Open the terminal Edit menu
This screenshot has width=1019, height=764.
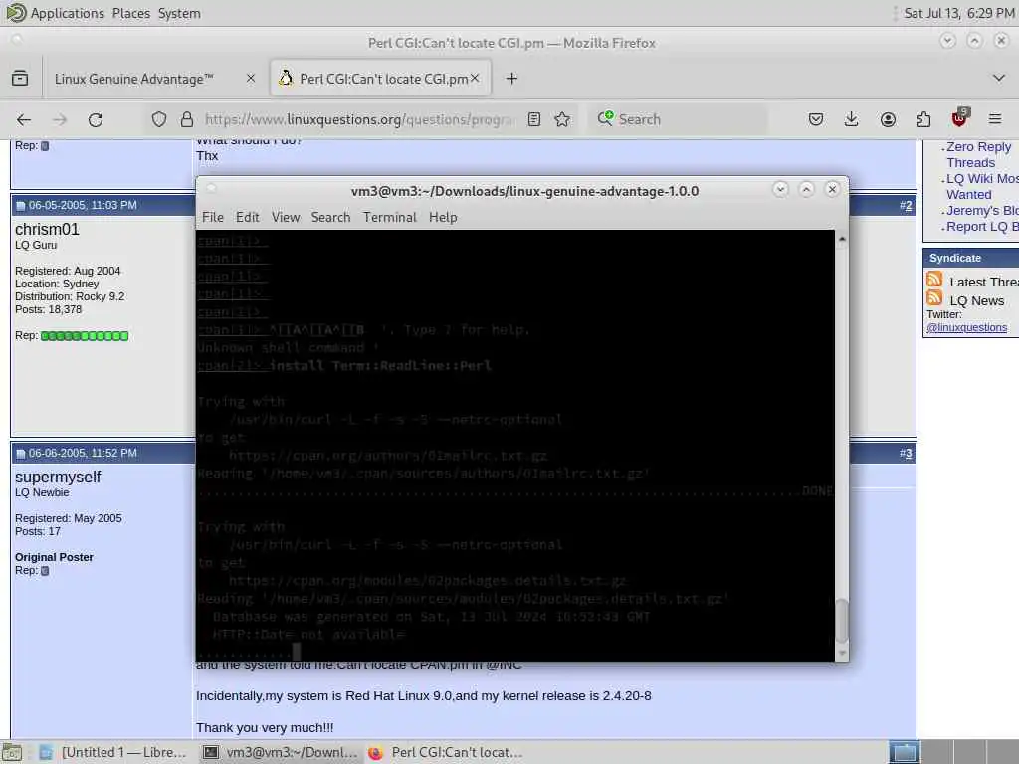247,217
